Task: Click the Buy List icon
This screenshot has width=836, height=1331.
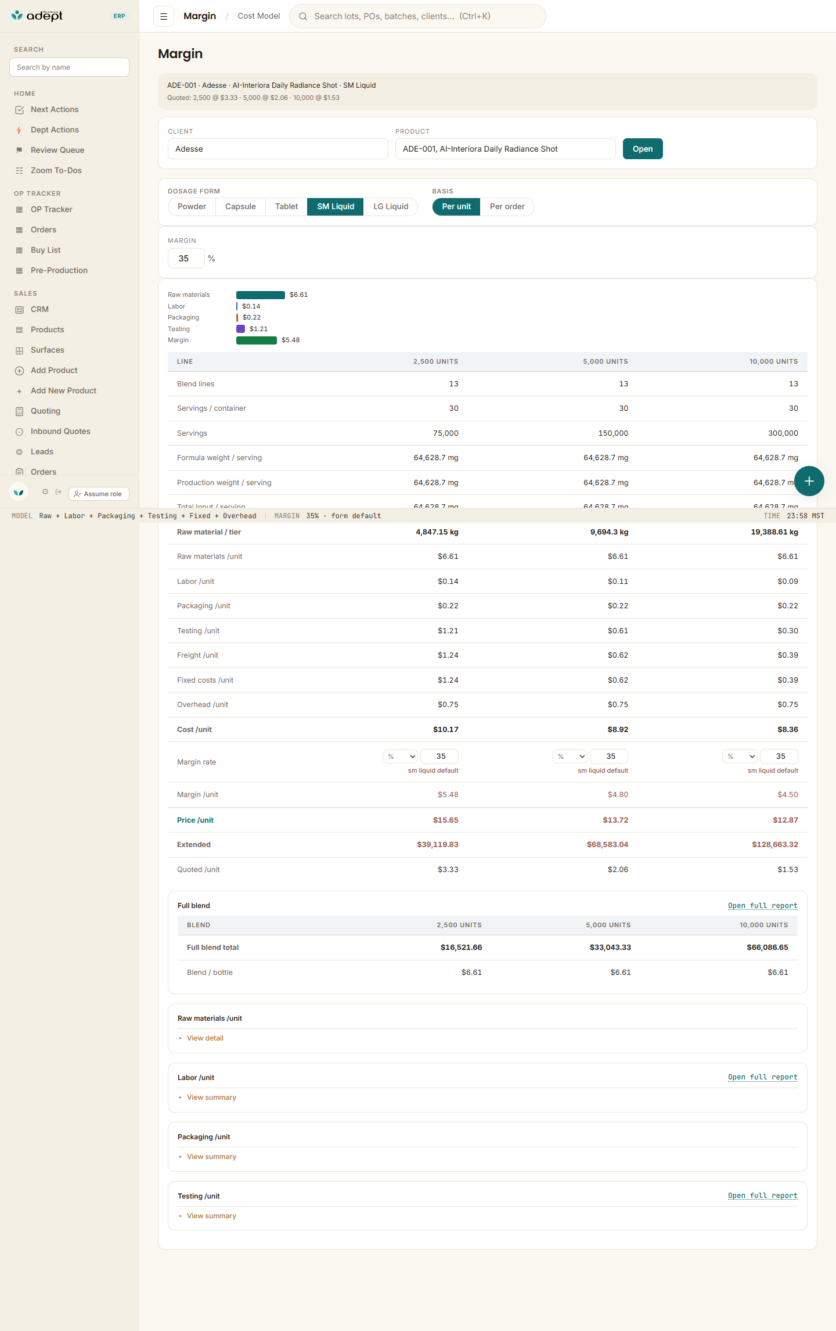Action: coord(19,250)
